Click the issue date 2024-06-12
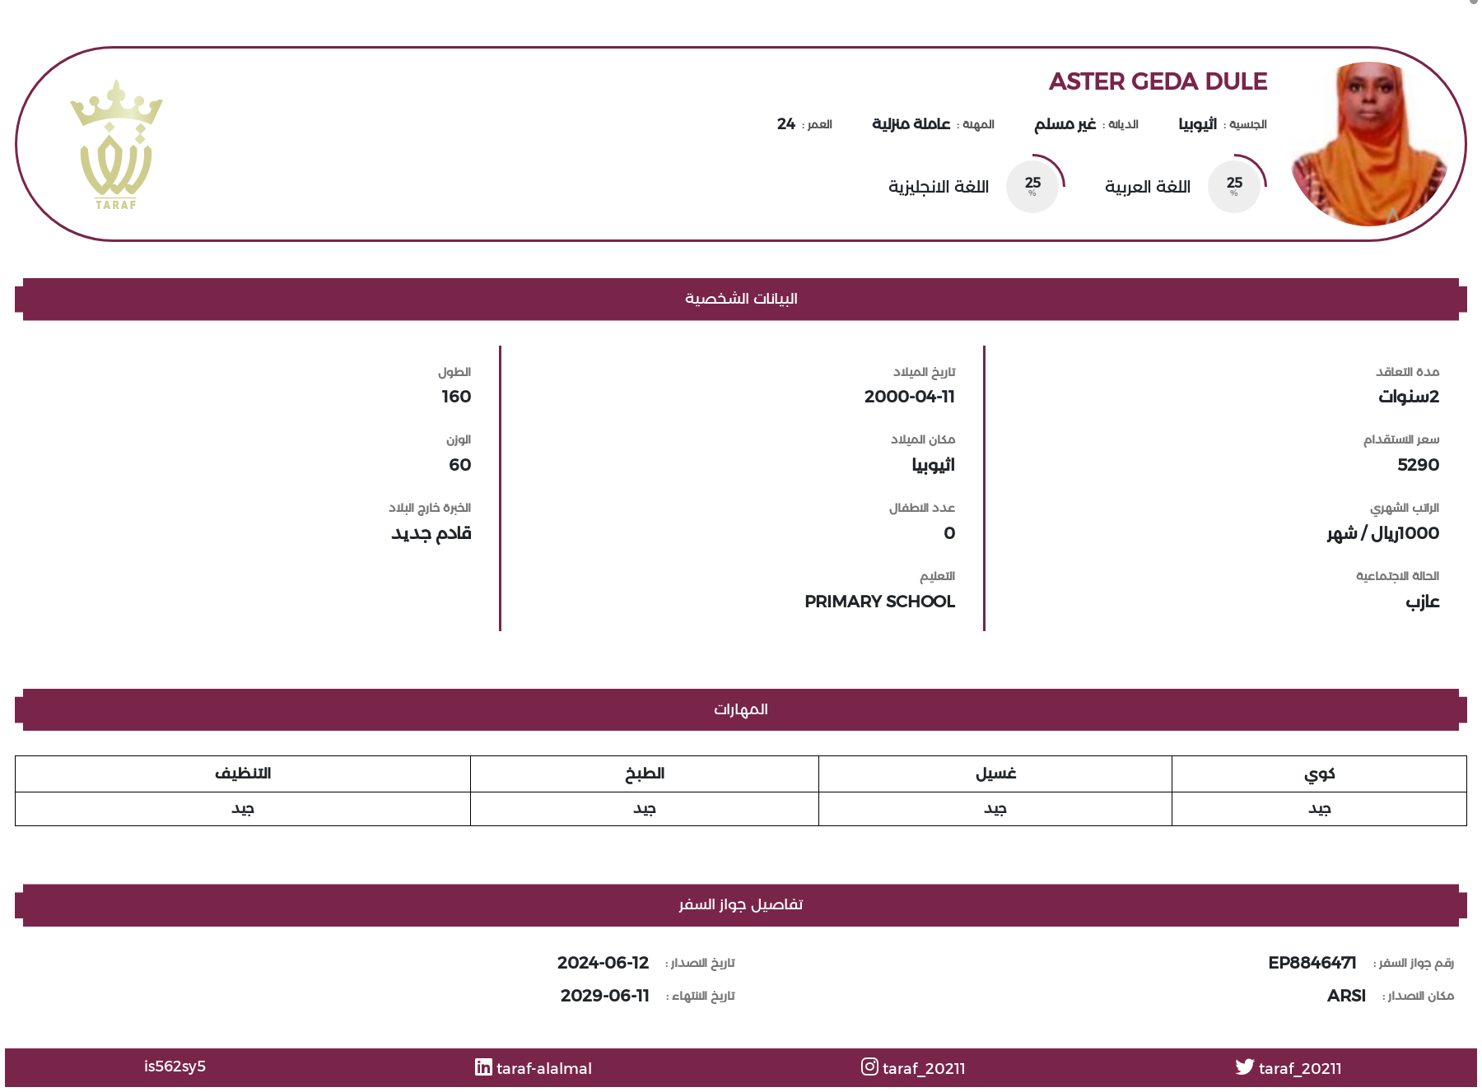The width and height of the screenshot is (1482, 1092). 604,963
